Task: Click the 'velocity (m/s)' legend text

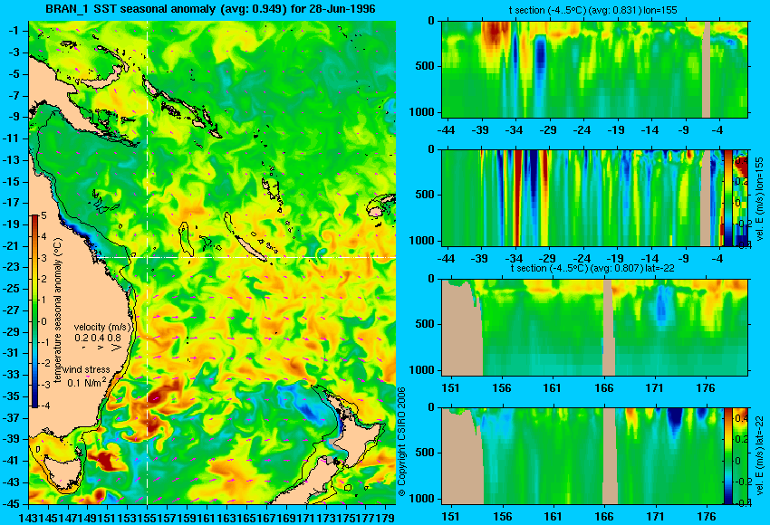Action: point(102,327)
